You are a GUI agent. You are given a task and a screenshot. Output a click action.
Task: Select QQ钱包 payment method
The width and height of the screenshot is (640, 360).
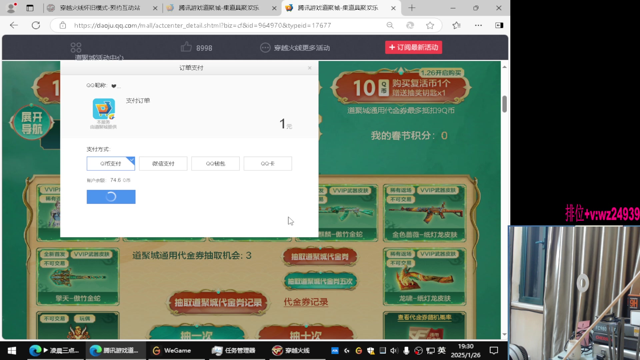coord(215,164)
